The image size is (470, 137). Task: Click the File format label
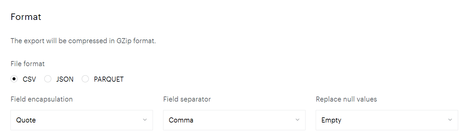28,64
